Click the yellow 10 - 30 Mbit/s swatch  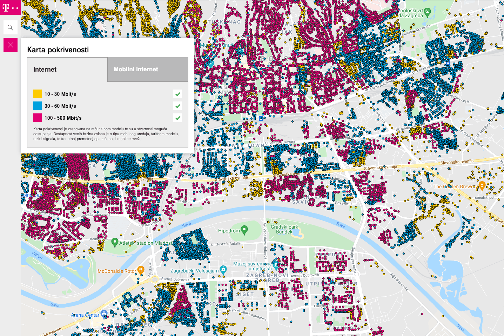coord(38,94)
